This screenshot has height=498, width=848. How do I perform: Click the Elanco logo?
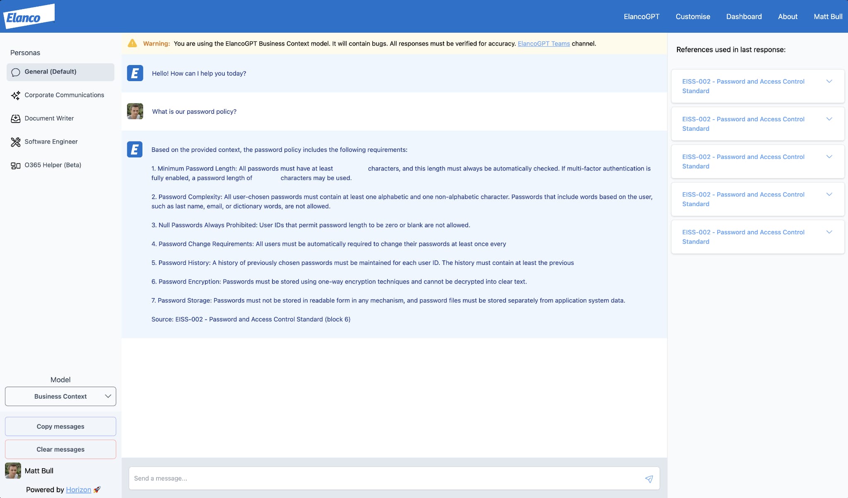coord(29,17)
